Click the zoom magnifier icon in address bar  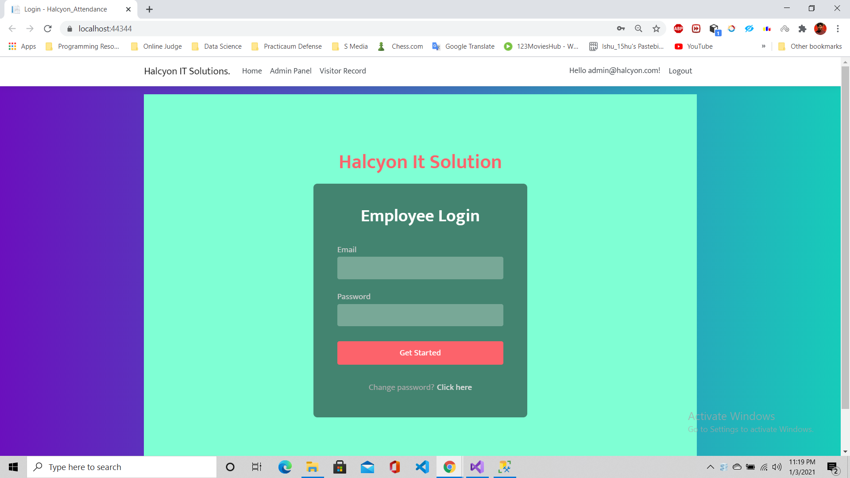(638, 29)
